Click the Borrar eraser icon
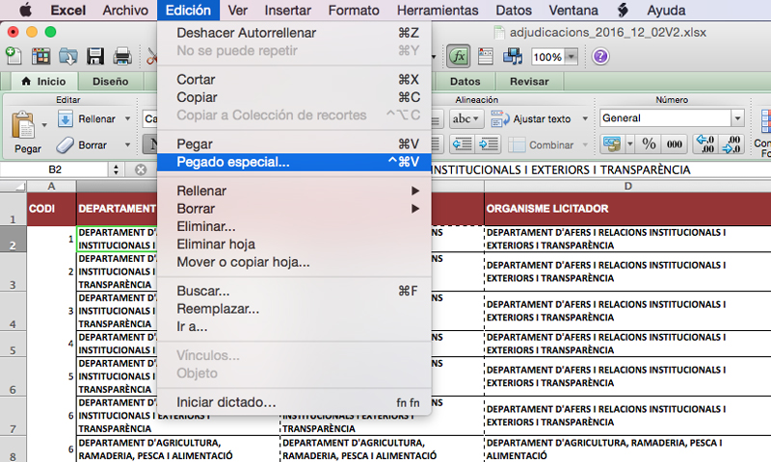Screen dimensions: 771x462 click(x=65, y=144)
